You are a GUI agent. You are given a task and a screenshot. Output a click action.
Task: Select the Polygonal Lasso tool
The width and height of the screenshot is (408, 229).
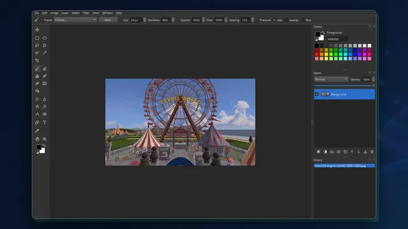[x=45, y=45]
